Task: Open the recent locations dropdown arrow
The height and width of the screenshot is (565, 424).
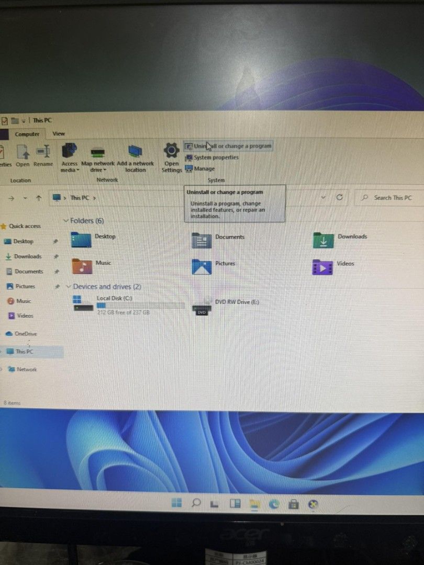Action: 25,198
